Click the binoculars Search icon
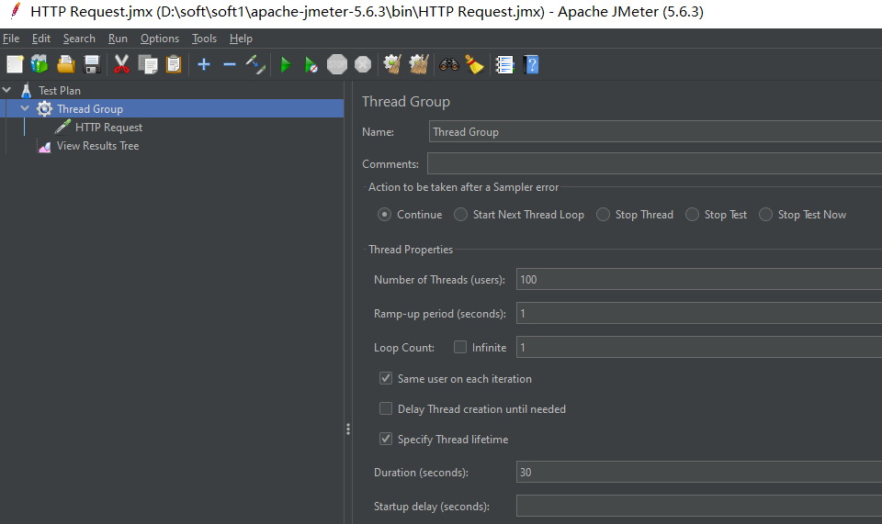The image size is (882, 524). coord(449,64)
